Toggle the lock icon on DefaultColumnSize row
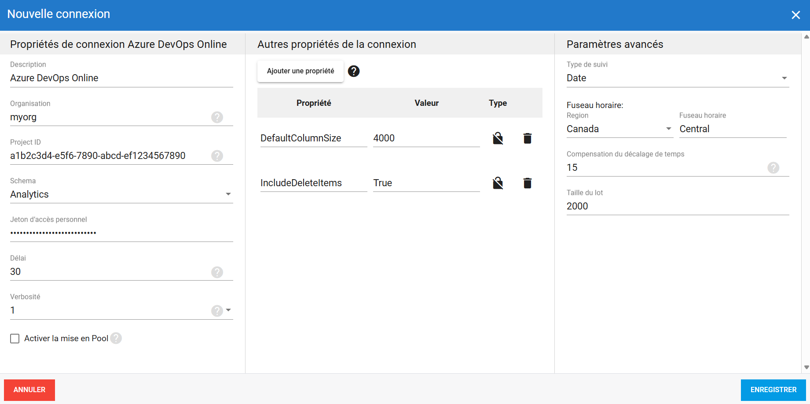810x404 pixels. [x=498, y=138]
